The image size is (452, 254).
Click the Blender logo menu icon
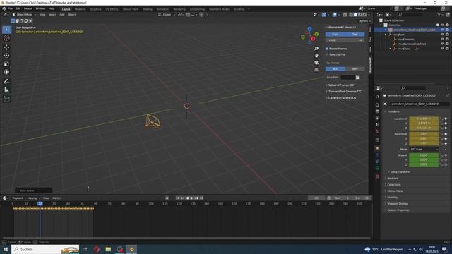tap(4, 8)
